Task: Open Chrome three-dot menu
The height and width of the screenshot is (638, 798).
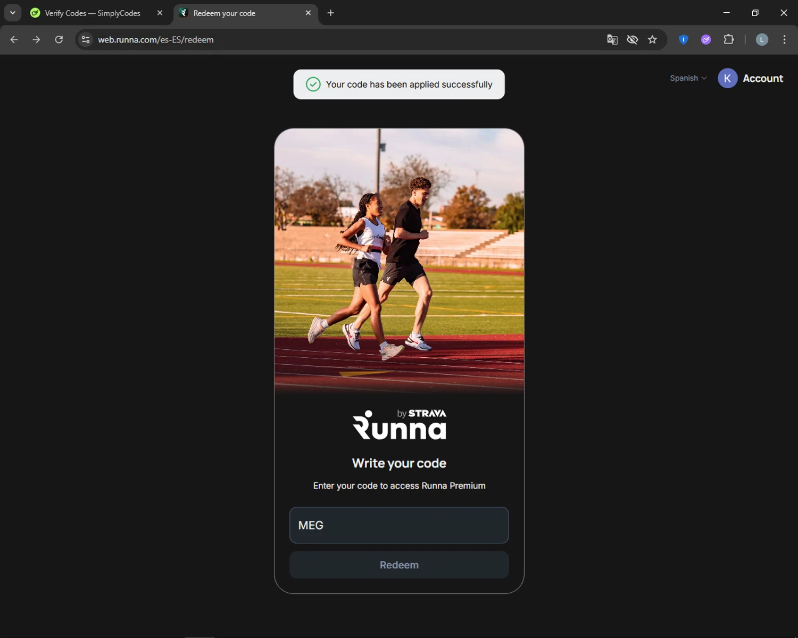Action: pyautogui.click(x=784, y=39)
